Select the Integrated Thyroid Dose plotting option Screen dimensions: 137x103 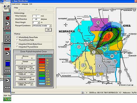coord(17,47)
